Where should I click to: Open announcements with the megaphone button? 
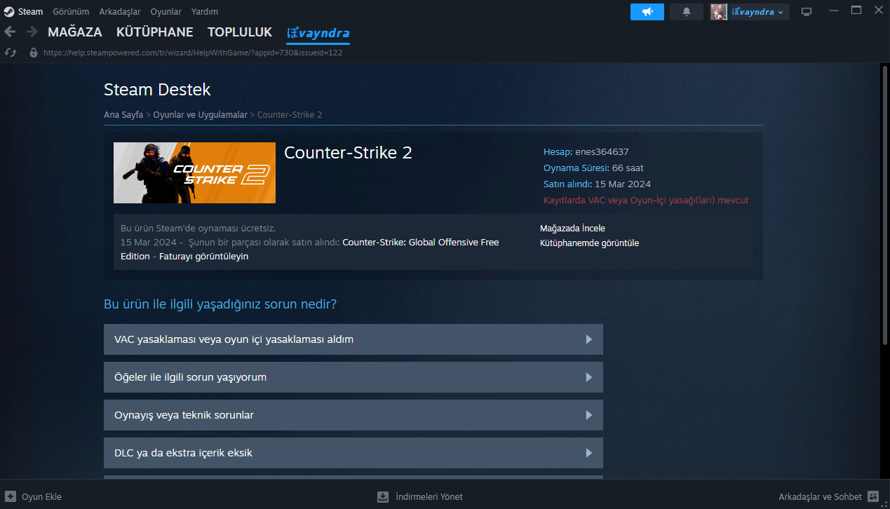pos(647,12)
